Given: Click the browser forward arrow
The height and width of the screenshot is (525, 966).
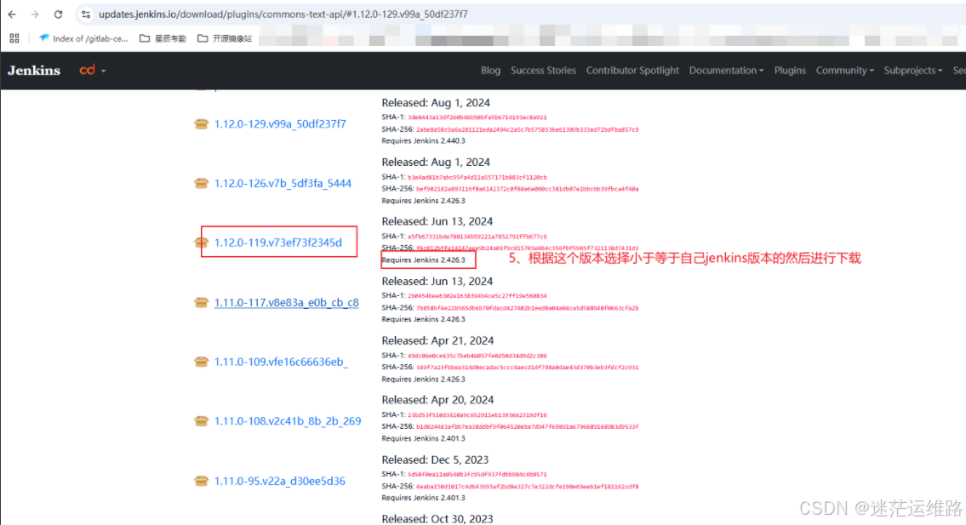Looking at the screenshot, I should click(x=35, y=14).
